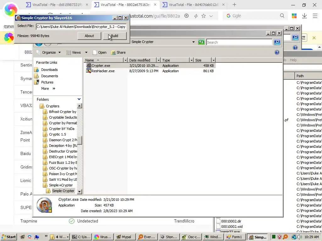Screen dimensions: 322x241
Task: Click the browser downloads arrow icon
Action: tap(304, 16)
